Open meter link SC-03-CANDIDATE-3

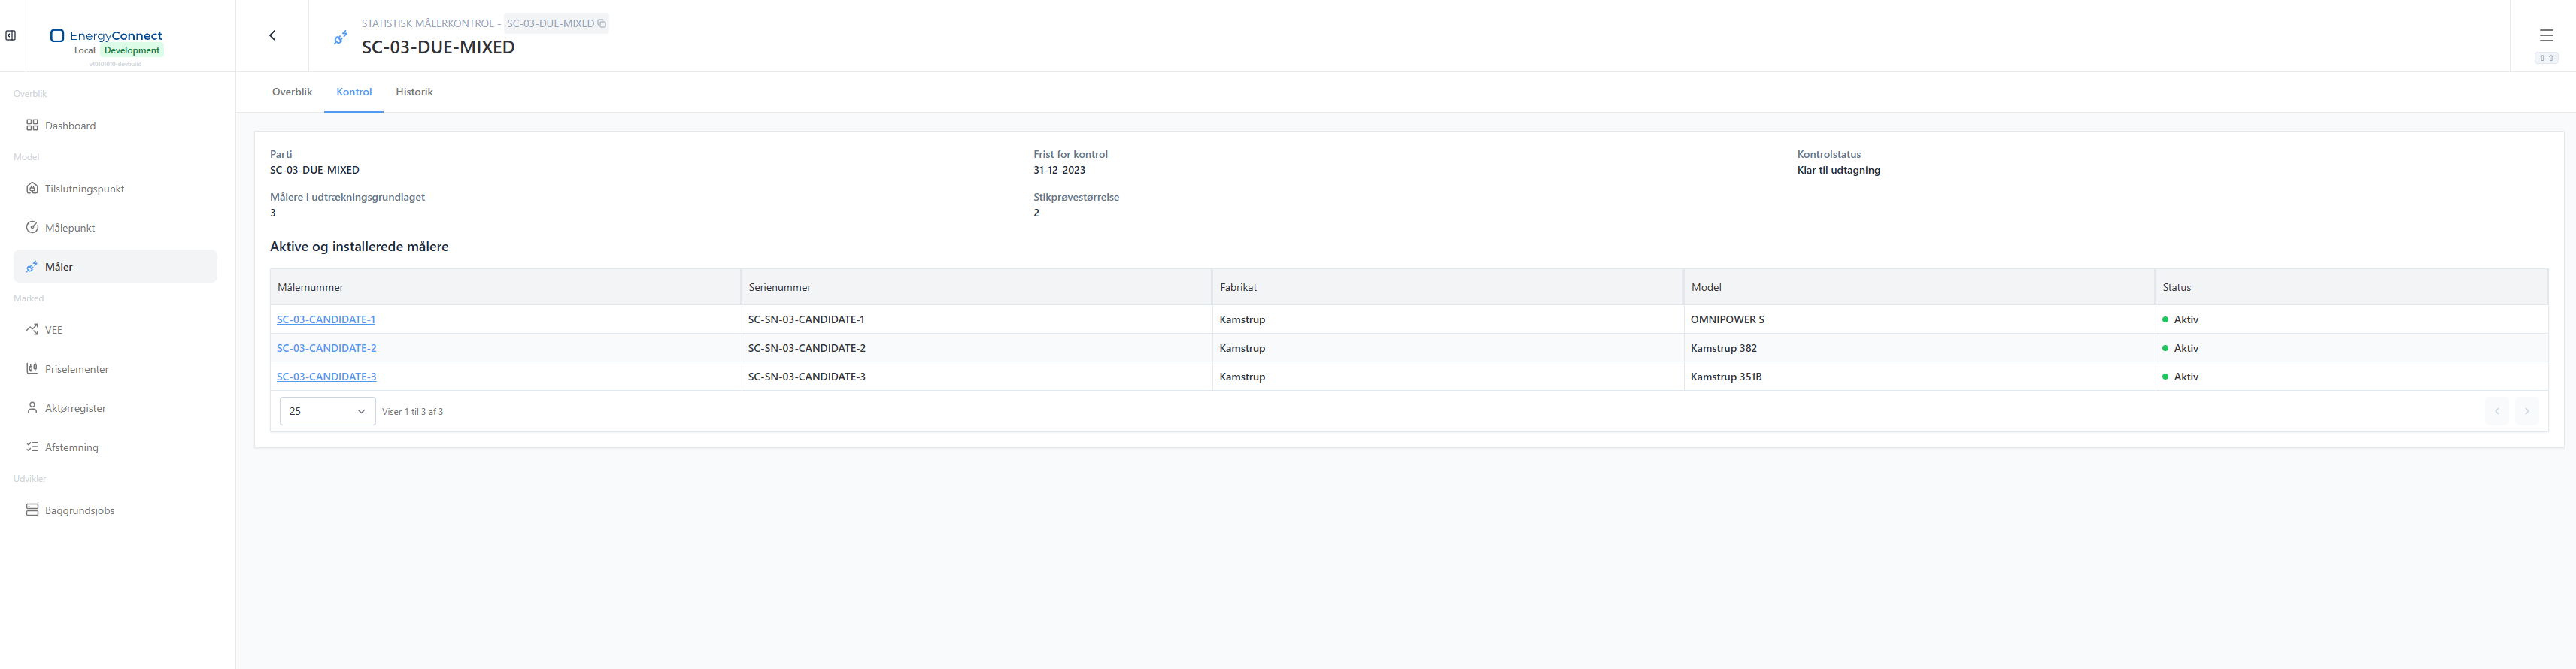coord(327,376)
